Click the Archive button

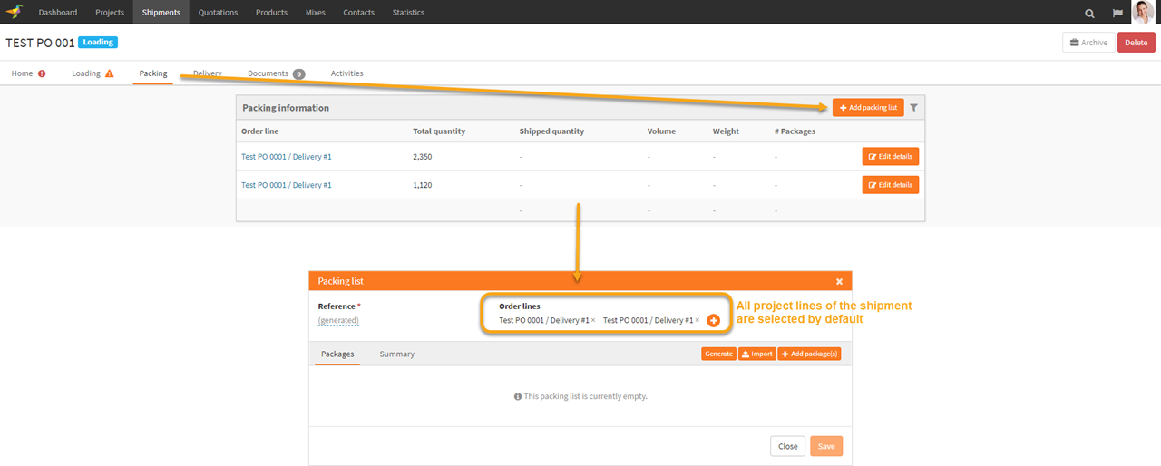pyautogui.click(x=1088, y=43)
